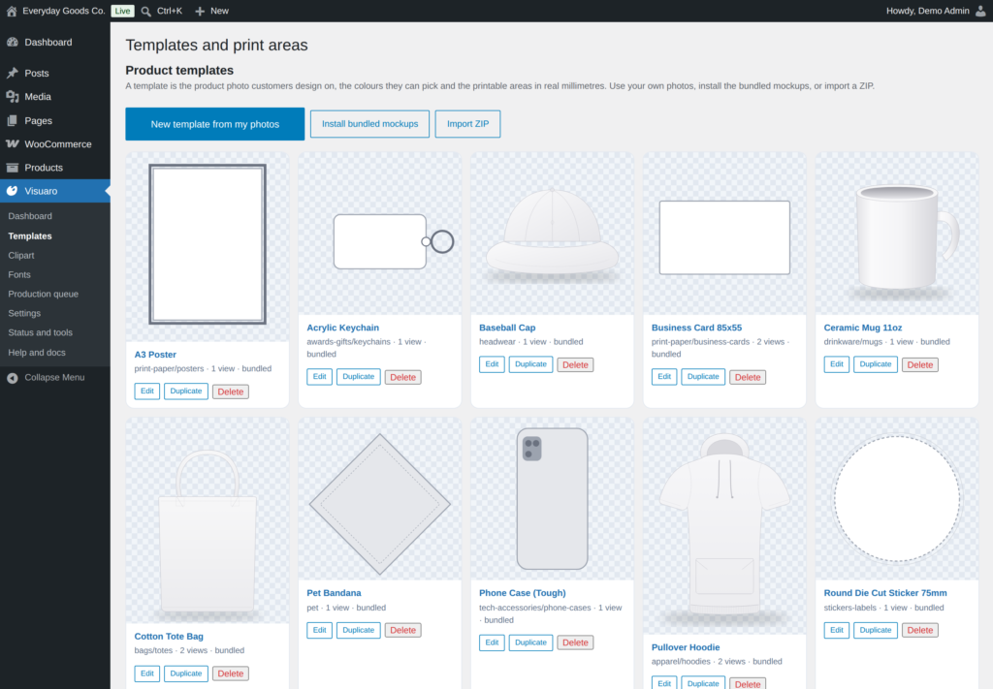Click the Pet Bandana mockup thumbnail
Viewport: 993px width, 689px height.
coord(380,498)
